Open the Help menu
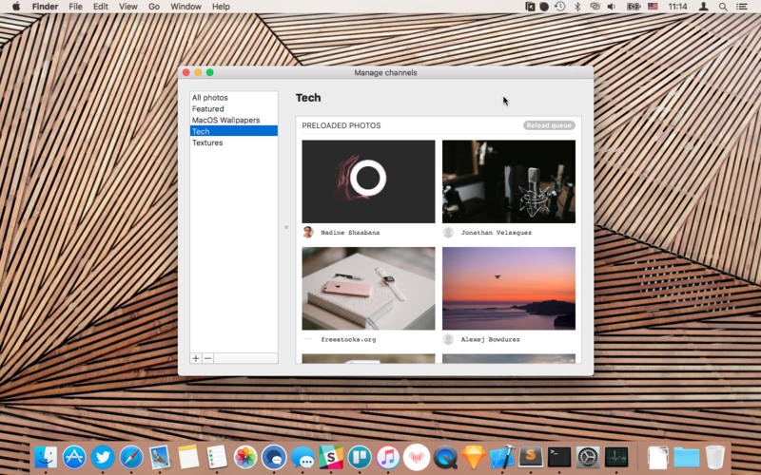The image size is (761, 475). coord(221,7)
